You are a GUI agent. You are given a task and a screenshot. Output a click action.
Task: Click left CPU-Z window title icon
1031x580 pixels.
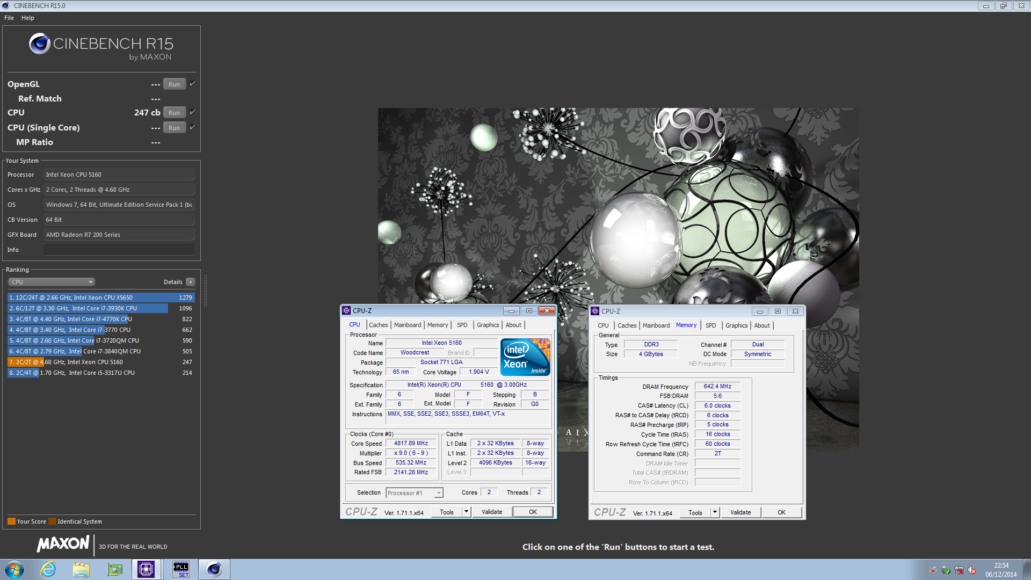(x=346, y=310)
